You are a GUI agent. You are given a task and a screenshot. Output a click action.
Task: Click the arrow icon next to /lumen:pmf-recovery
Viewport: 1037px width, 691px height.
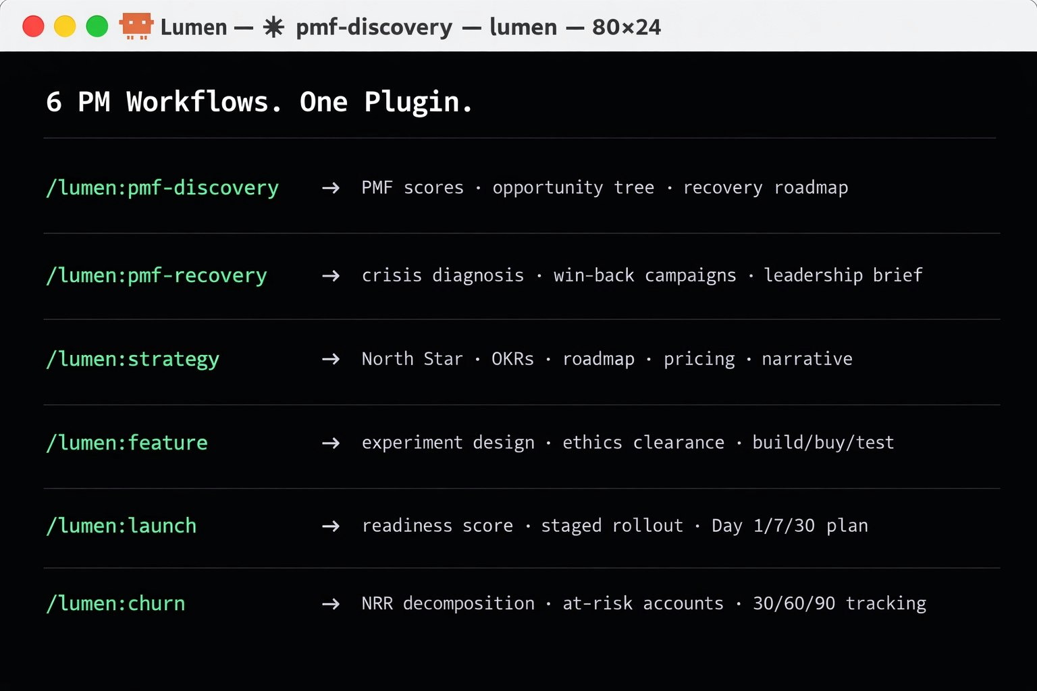click(x=330, y=276)
